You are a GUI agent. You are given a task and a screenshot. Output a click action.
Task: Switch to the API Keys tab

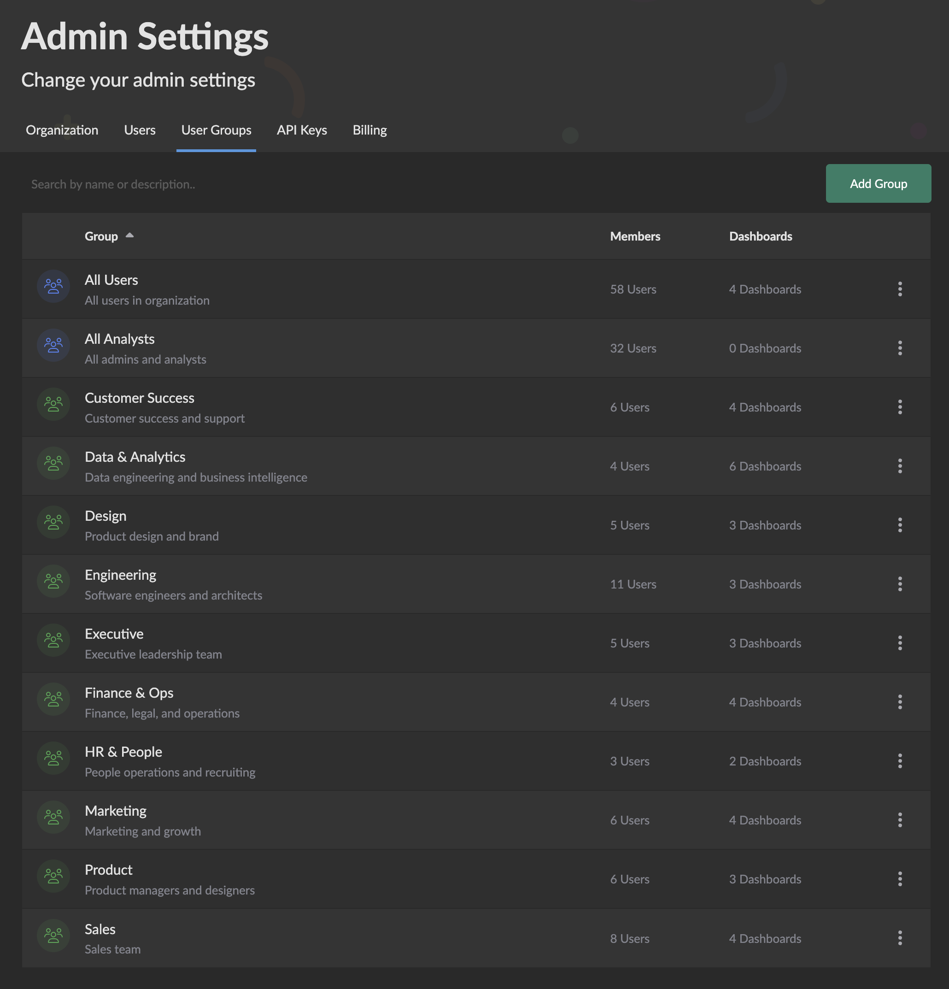pos(301,130)
